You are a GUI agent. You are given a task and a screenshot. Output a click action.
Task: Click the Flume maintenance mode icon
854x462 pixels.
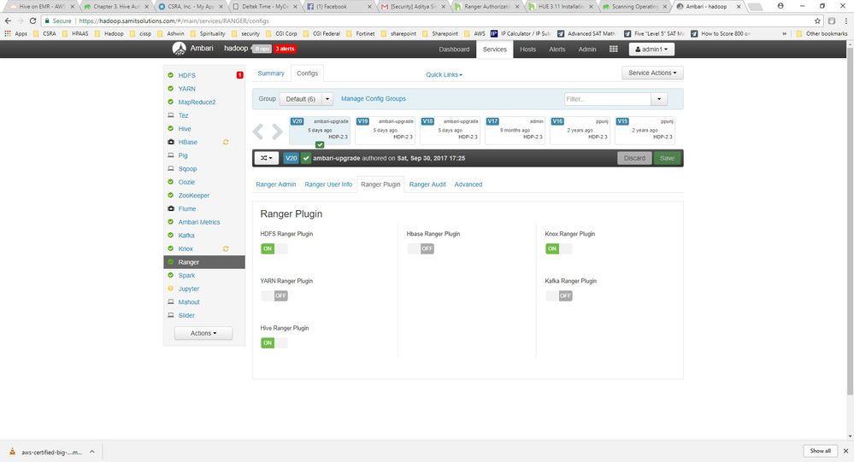click(170, 208)
